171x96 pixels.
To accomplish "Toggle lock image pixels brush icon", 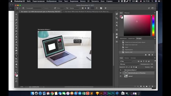I will tap(129, 67).
